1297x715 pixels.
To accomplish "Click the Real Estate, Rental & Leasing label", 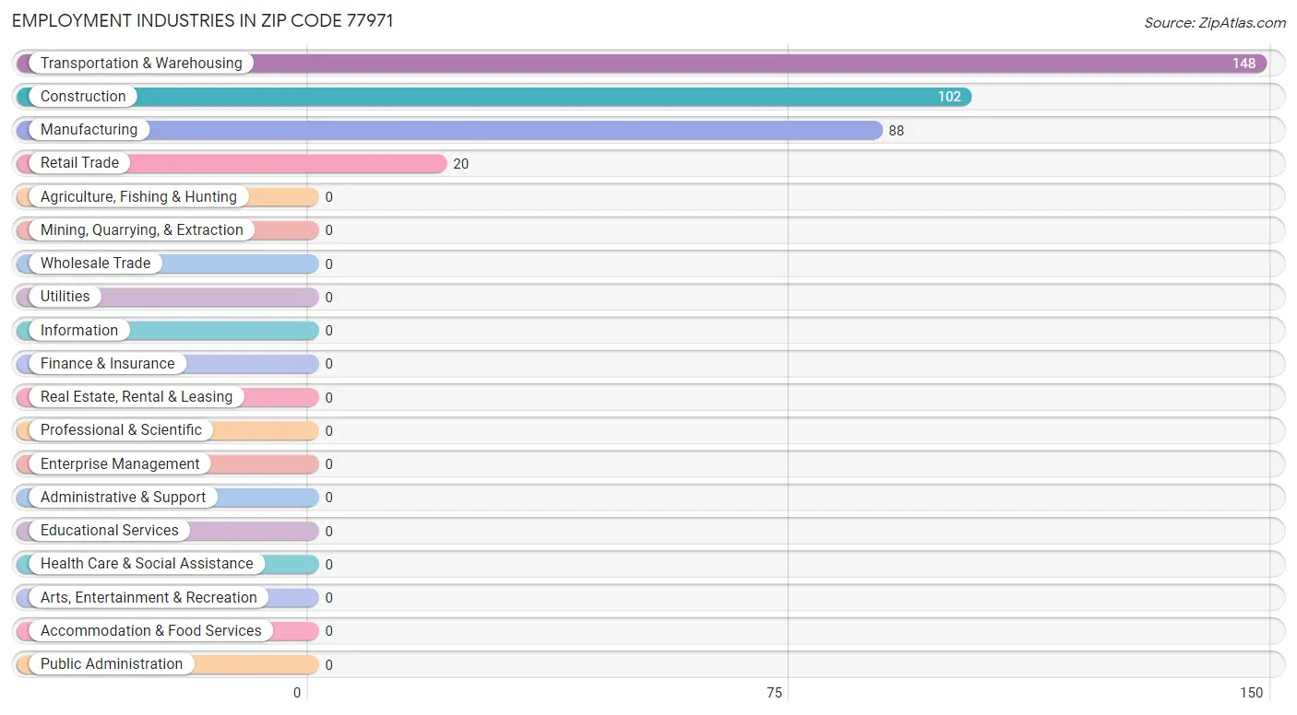I will click(x=137, y=397).
